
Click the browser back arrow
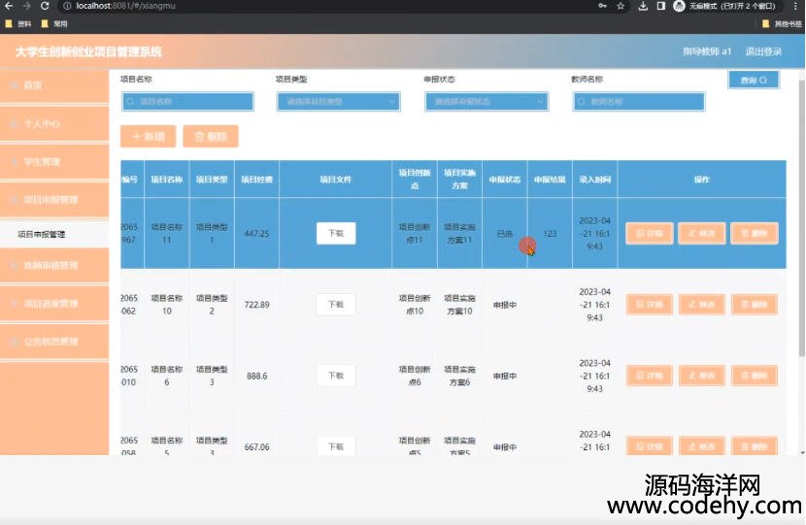pyautogui.click(x=9, y=6)
